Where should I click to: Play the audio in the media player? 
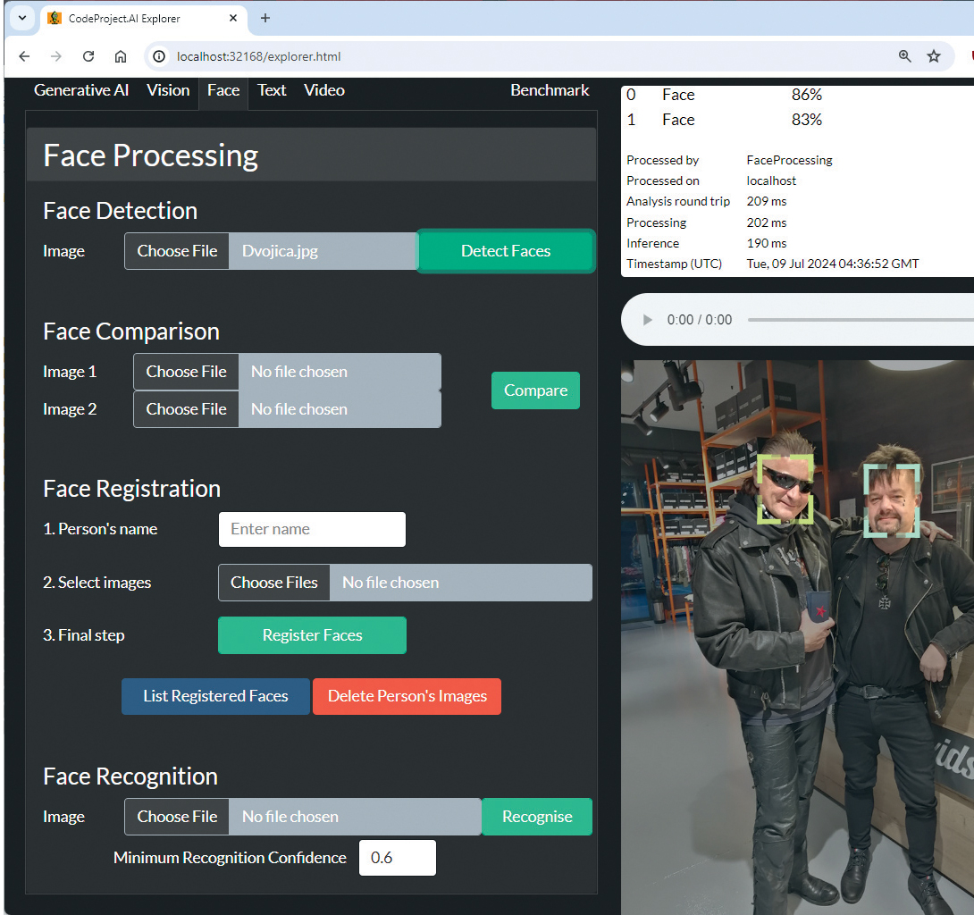pyautogui.click(x=648, y=320)
